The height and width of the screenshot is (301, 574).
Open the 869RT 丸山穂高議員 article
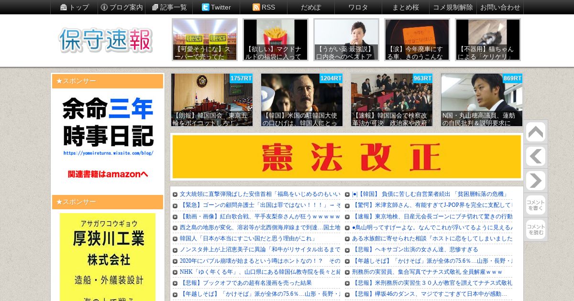(482, 100)
